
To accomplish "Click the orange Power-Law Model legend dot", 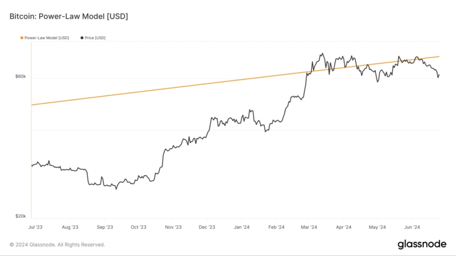I will click(22, 38).
